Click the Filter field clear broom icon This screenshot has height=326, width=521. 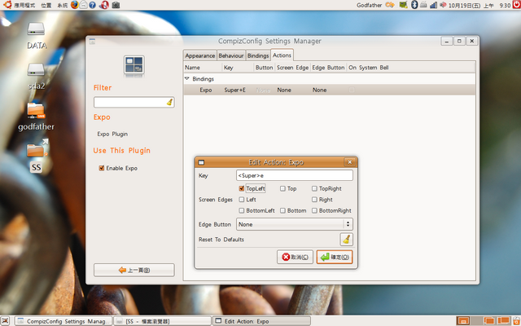coord(169,102)
